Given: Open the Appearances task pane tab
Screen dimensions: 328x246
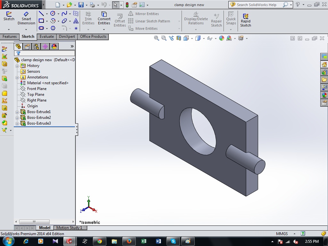Looking at the screenshot, I should click(x=324, y=95).
